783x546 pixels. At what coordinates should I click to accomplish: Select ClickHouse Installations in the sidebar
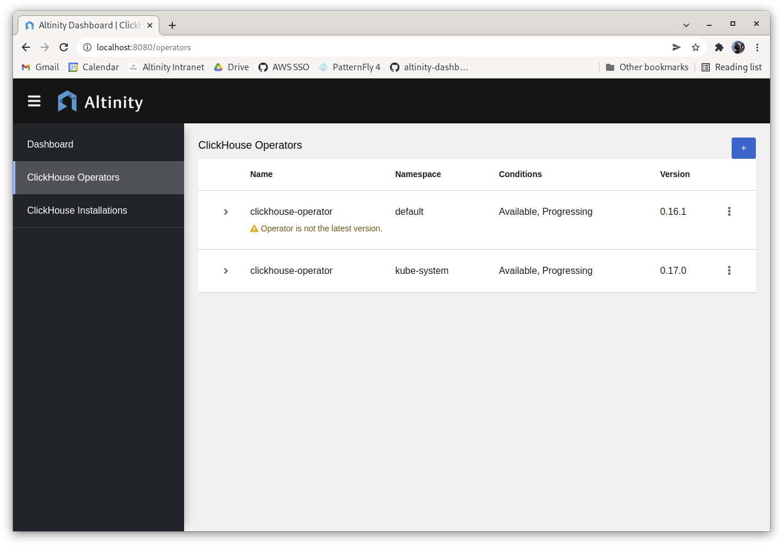click(x=77, y=210)
